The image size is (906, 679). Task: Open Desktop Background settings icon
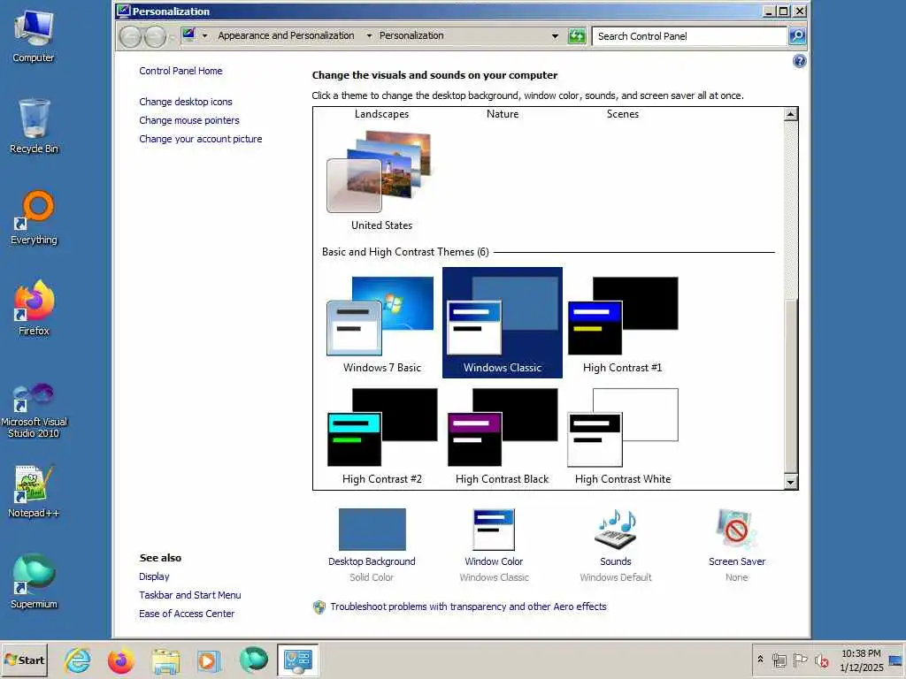point(372,530)
